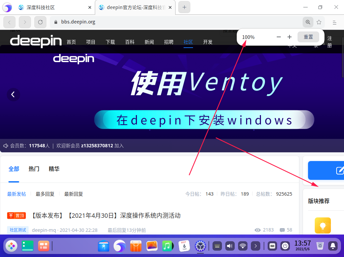Open 百科 in the deepin navigation
344x257 pixels.
pos(130,42)
